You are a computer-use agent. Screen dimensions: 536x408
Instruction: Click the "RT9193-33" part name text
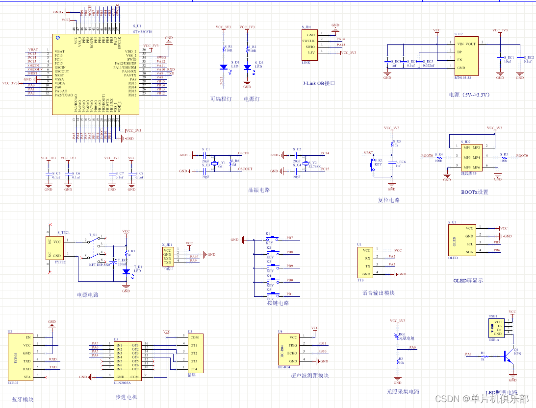point(462,78)
